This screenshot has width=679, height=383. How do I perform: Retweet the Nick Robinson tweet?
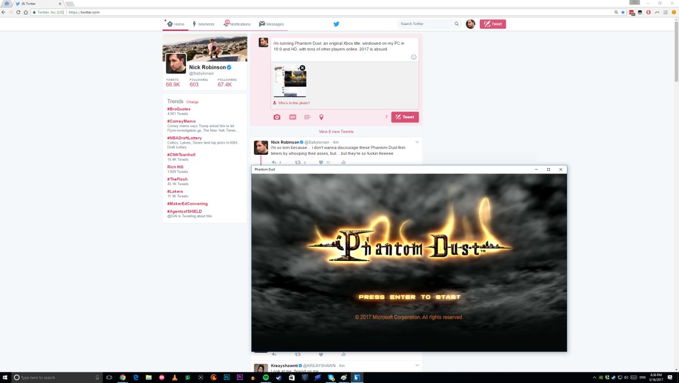tap(298, 163)
